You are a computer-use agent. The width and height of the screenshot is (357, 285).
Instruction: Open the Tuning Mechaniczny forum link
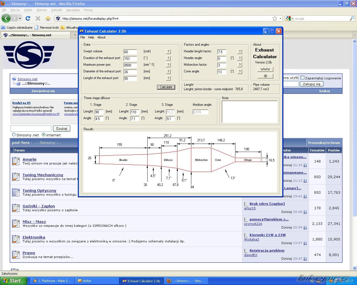coord(43,175)
